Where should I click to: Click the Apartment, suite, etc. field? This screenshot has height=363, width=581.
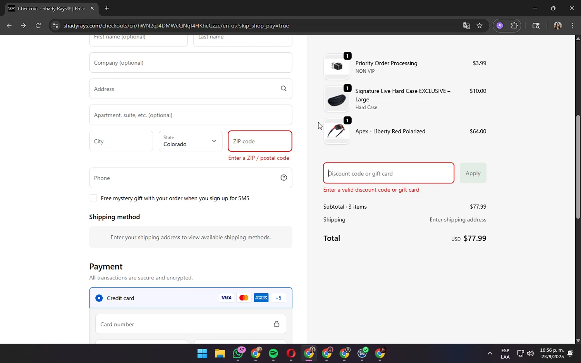191,115
